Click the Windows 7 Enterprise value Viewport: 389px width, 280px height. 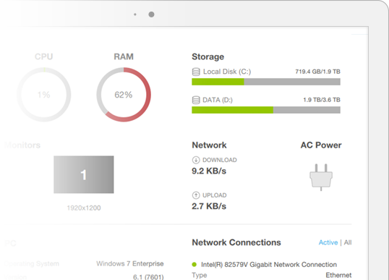tap(130, 263)
